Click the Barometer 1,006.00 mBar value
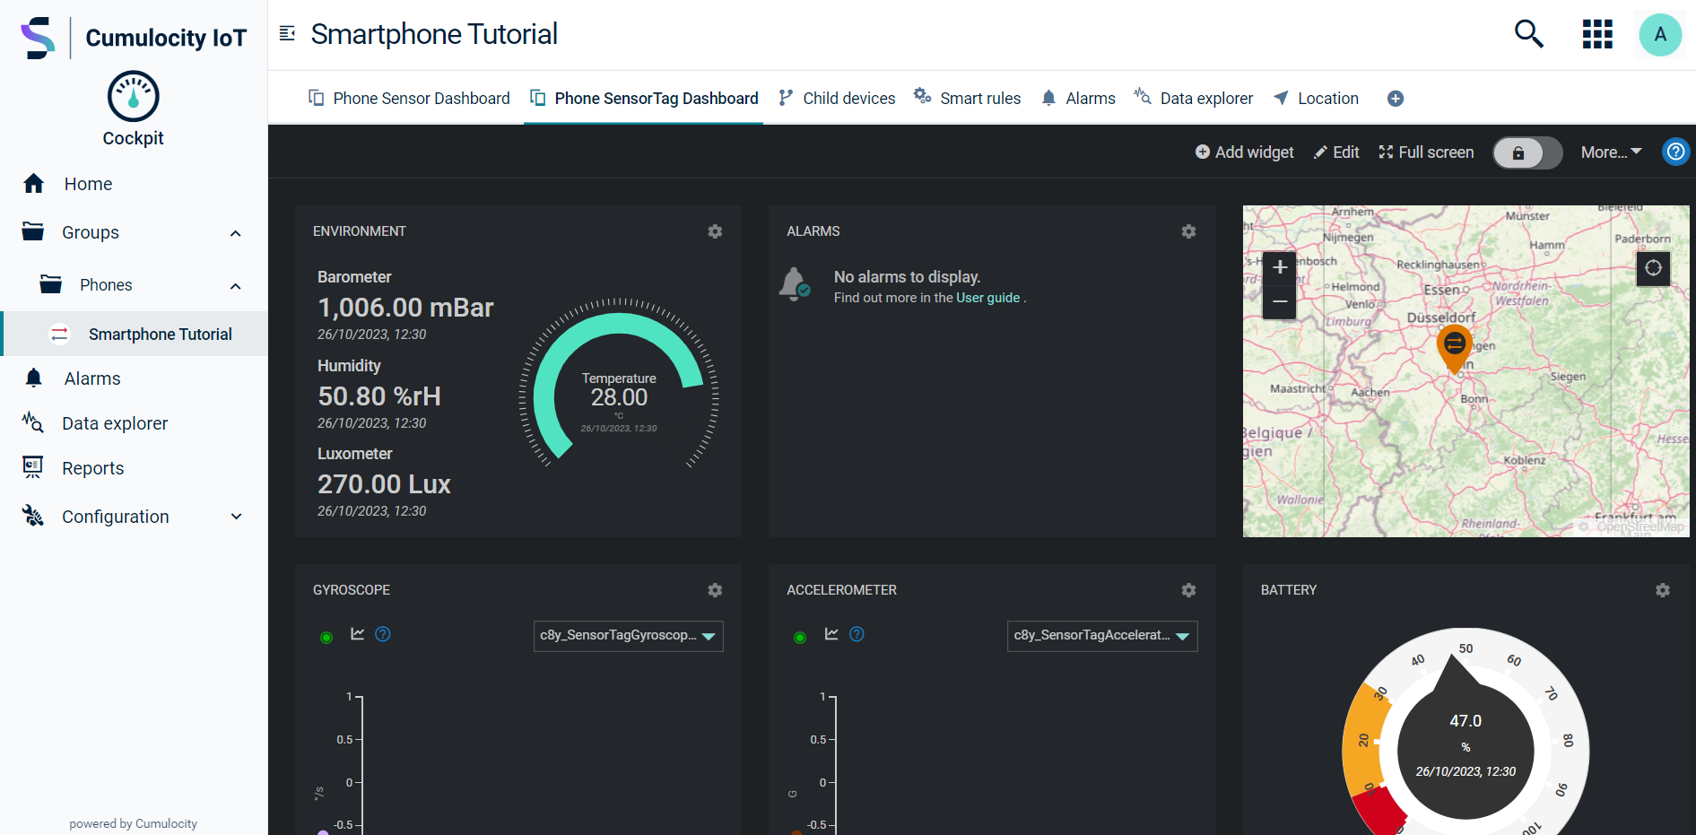 (405, 308)
